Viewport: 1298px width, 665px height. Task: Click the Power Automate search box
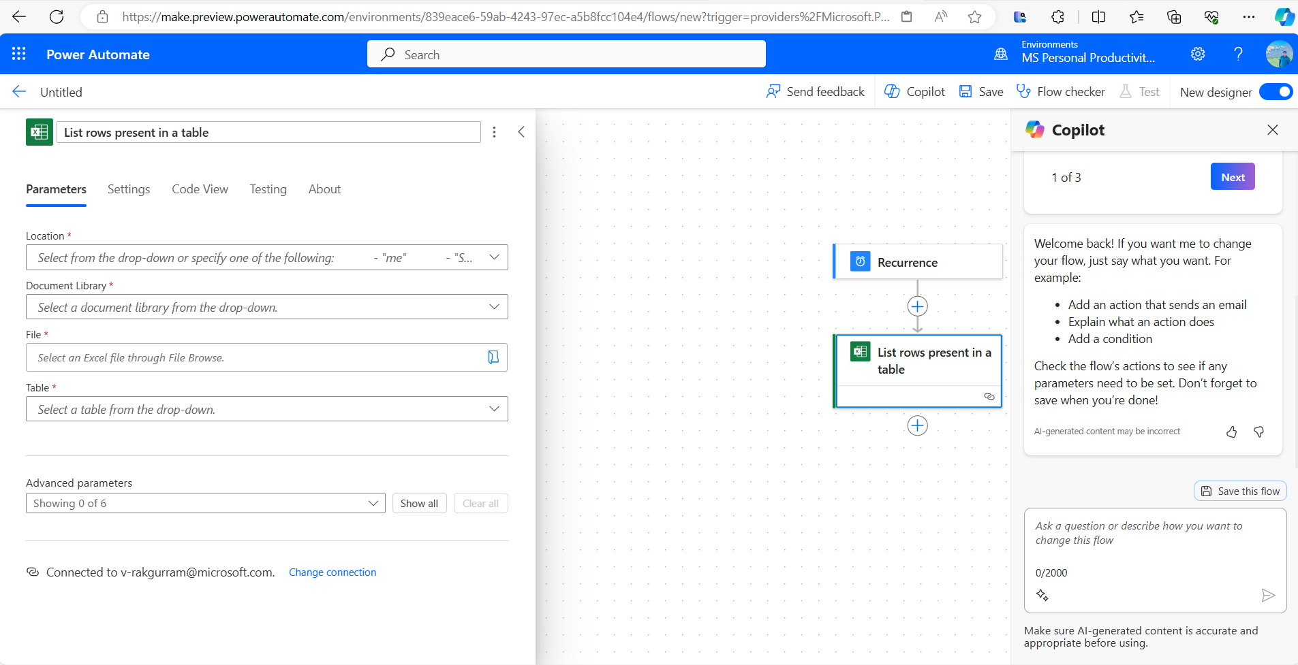click(x=566, y=54)
